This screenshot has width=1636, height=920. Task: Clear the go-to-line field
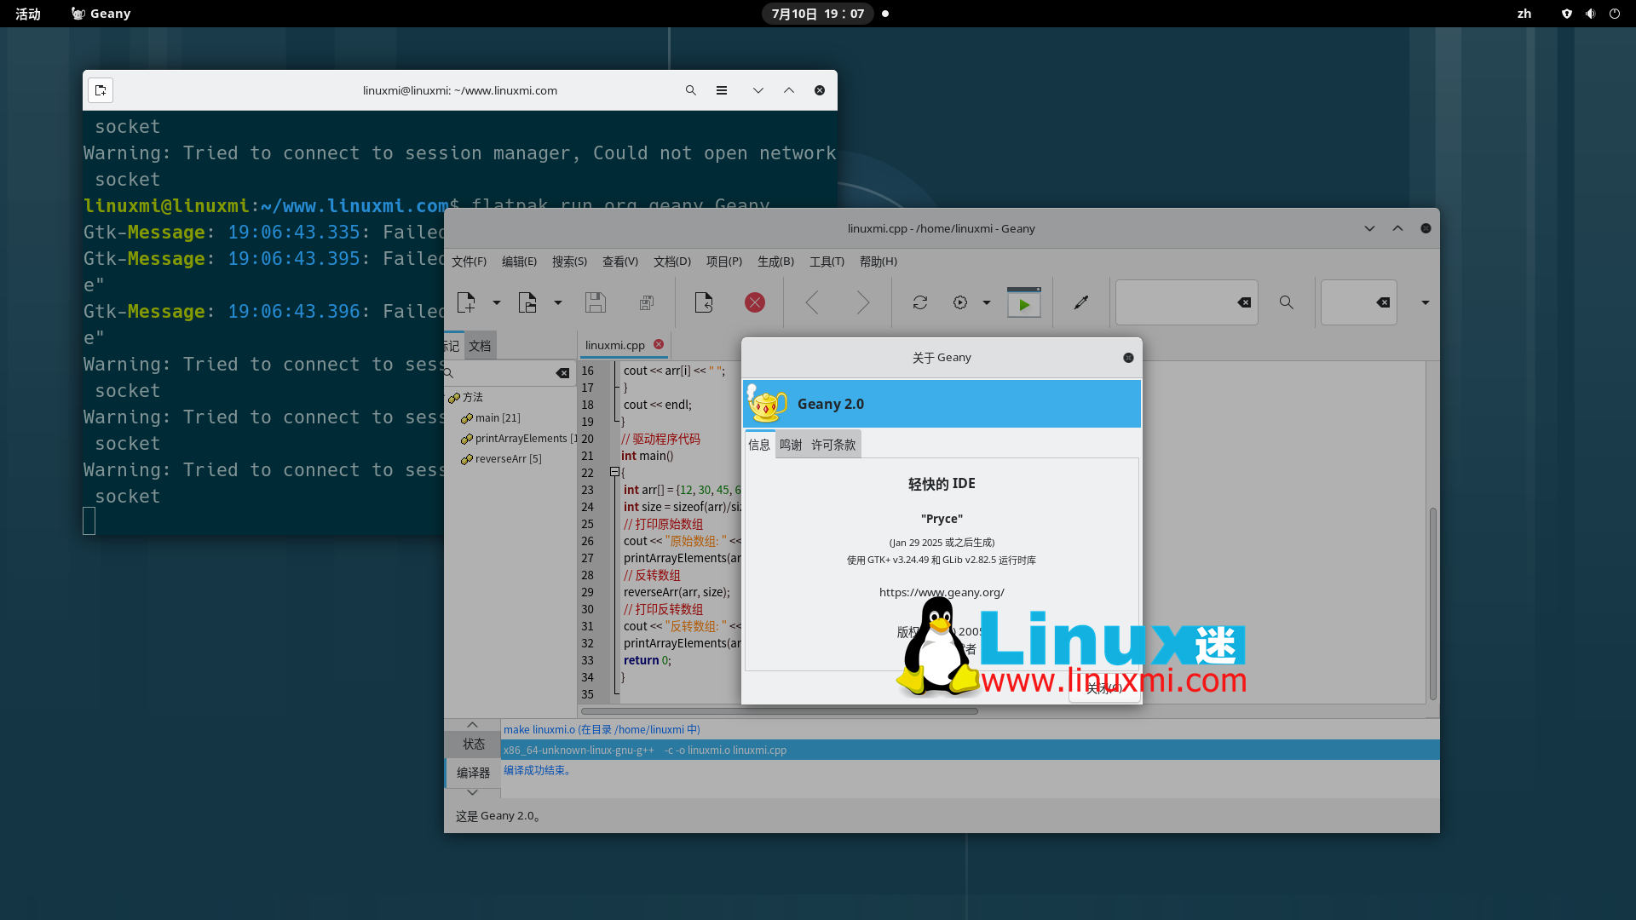1383,302
